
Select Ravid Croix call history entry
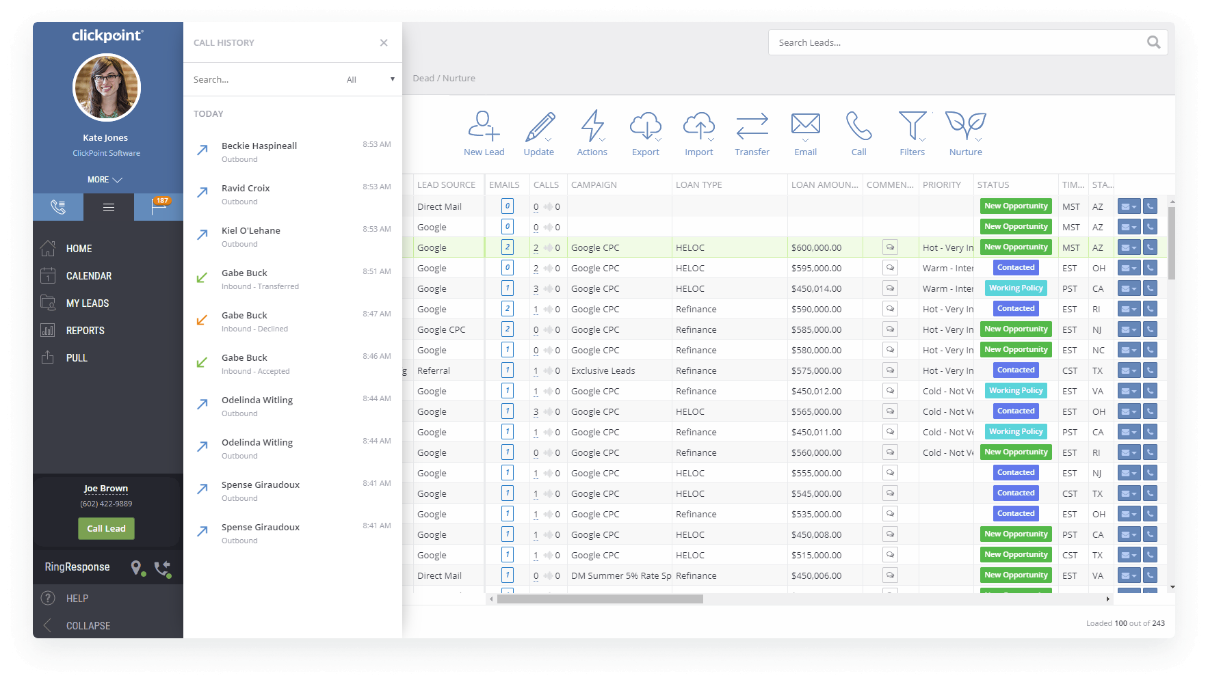tap(293, 194)
